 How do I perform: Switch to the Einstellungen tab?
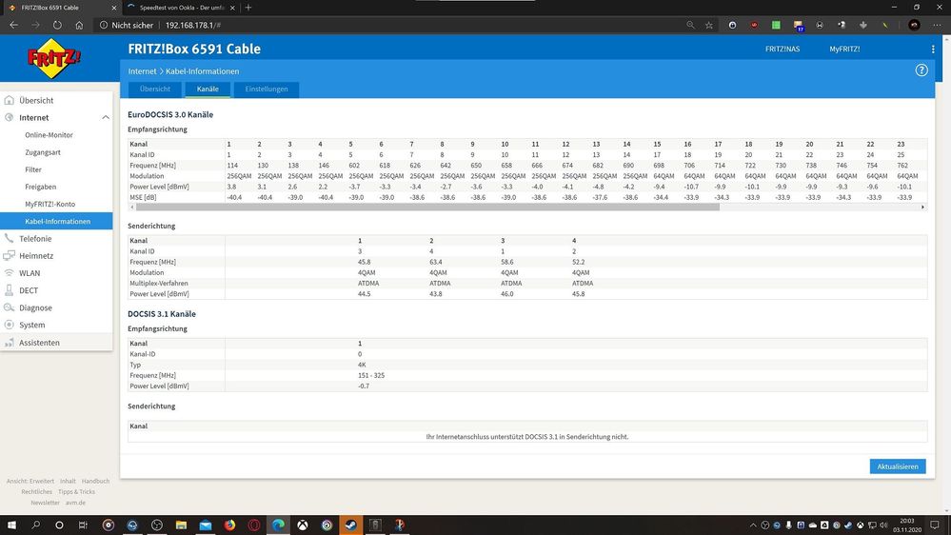point(267,89)
